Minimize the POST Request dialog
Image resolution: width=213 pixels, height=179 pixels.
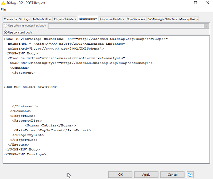[183, 3]
